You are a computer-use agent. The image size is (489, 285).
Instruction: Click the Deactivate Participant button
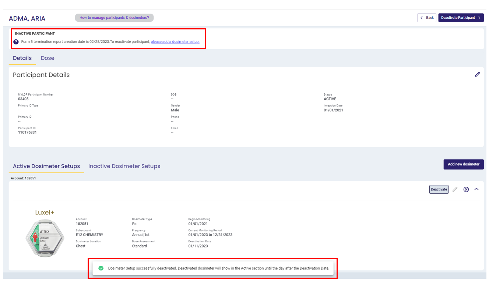tap(461, 17)
